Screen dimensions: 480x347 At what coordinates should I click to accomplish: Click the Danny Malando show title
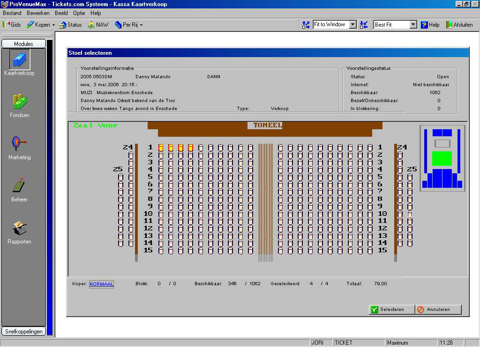click(153, 77)
